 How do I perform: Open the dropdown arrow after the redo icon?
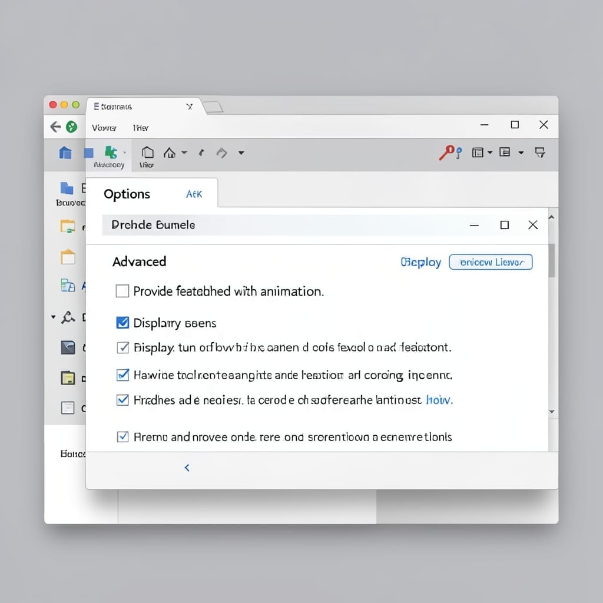pyautogui.click(x=241, y=153)
